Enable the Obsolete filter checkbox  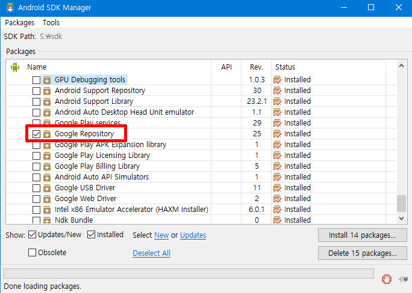point(32,253)
